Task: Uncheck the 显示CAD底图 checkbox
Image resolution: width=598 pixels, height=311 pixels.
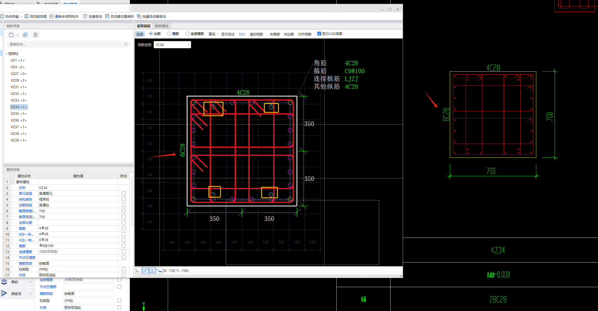Action: 319,34
